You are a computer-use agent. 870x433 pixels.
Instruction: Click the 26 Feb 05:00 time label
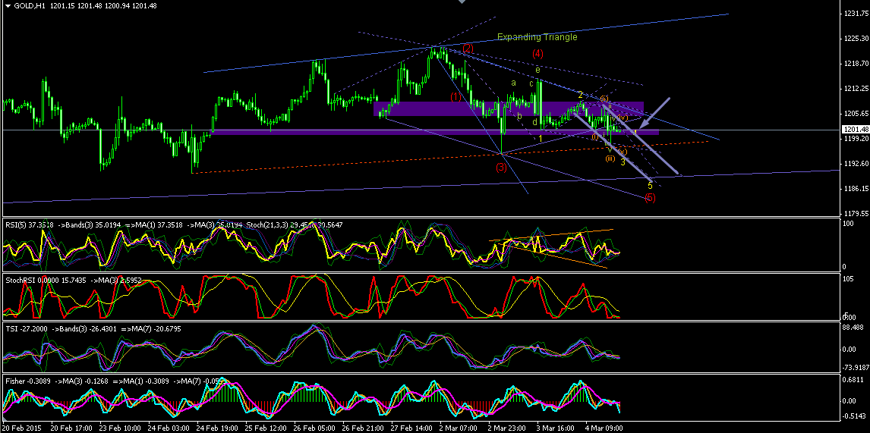click(314, 428)
